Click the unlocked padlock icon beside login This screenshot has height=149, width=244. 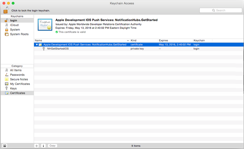6,20
